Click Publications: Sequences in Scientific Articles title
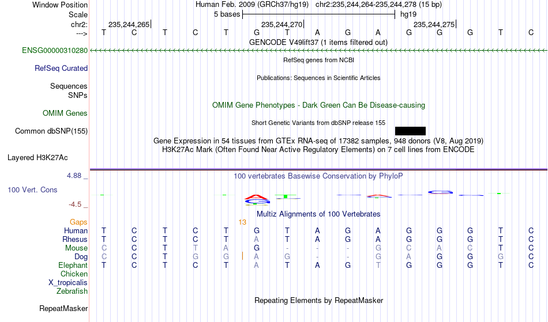 (318, 78)
